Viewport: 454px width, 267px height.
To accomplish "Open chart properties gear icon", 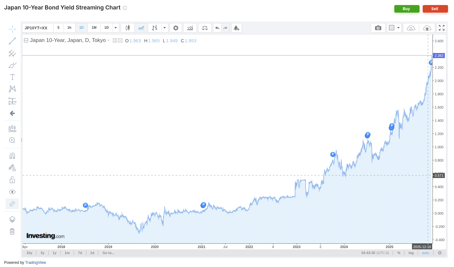I will tap(176, 28).
